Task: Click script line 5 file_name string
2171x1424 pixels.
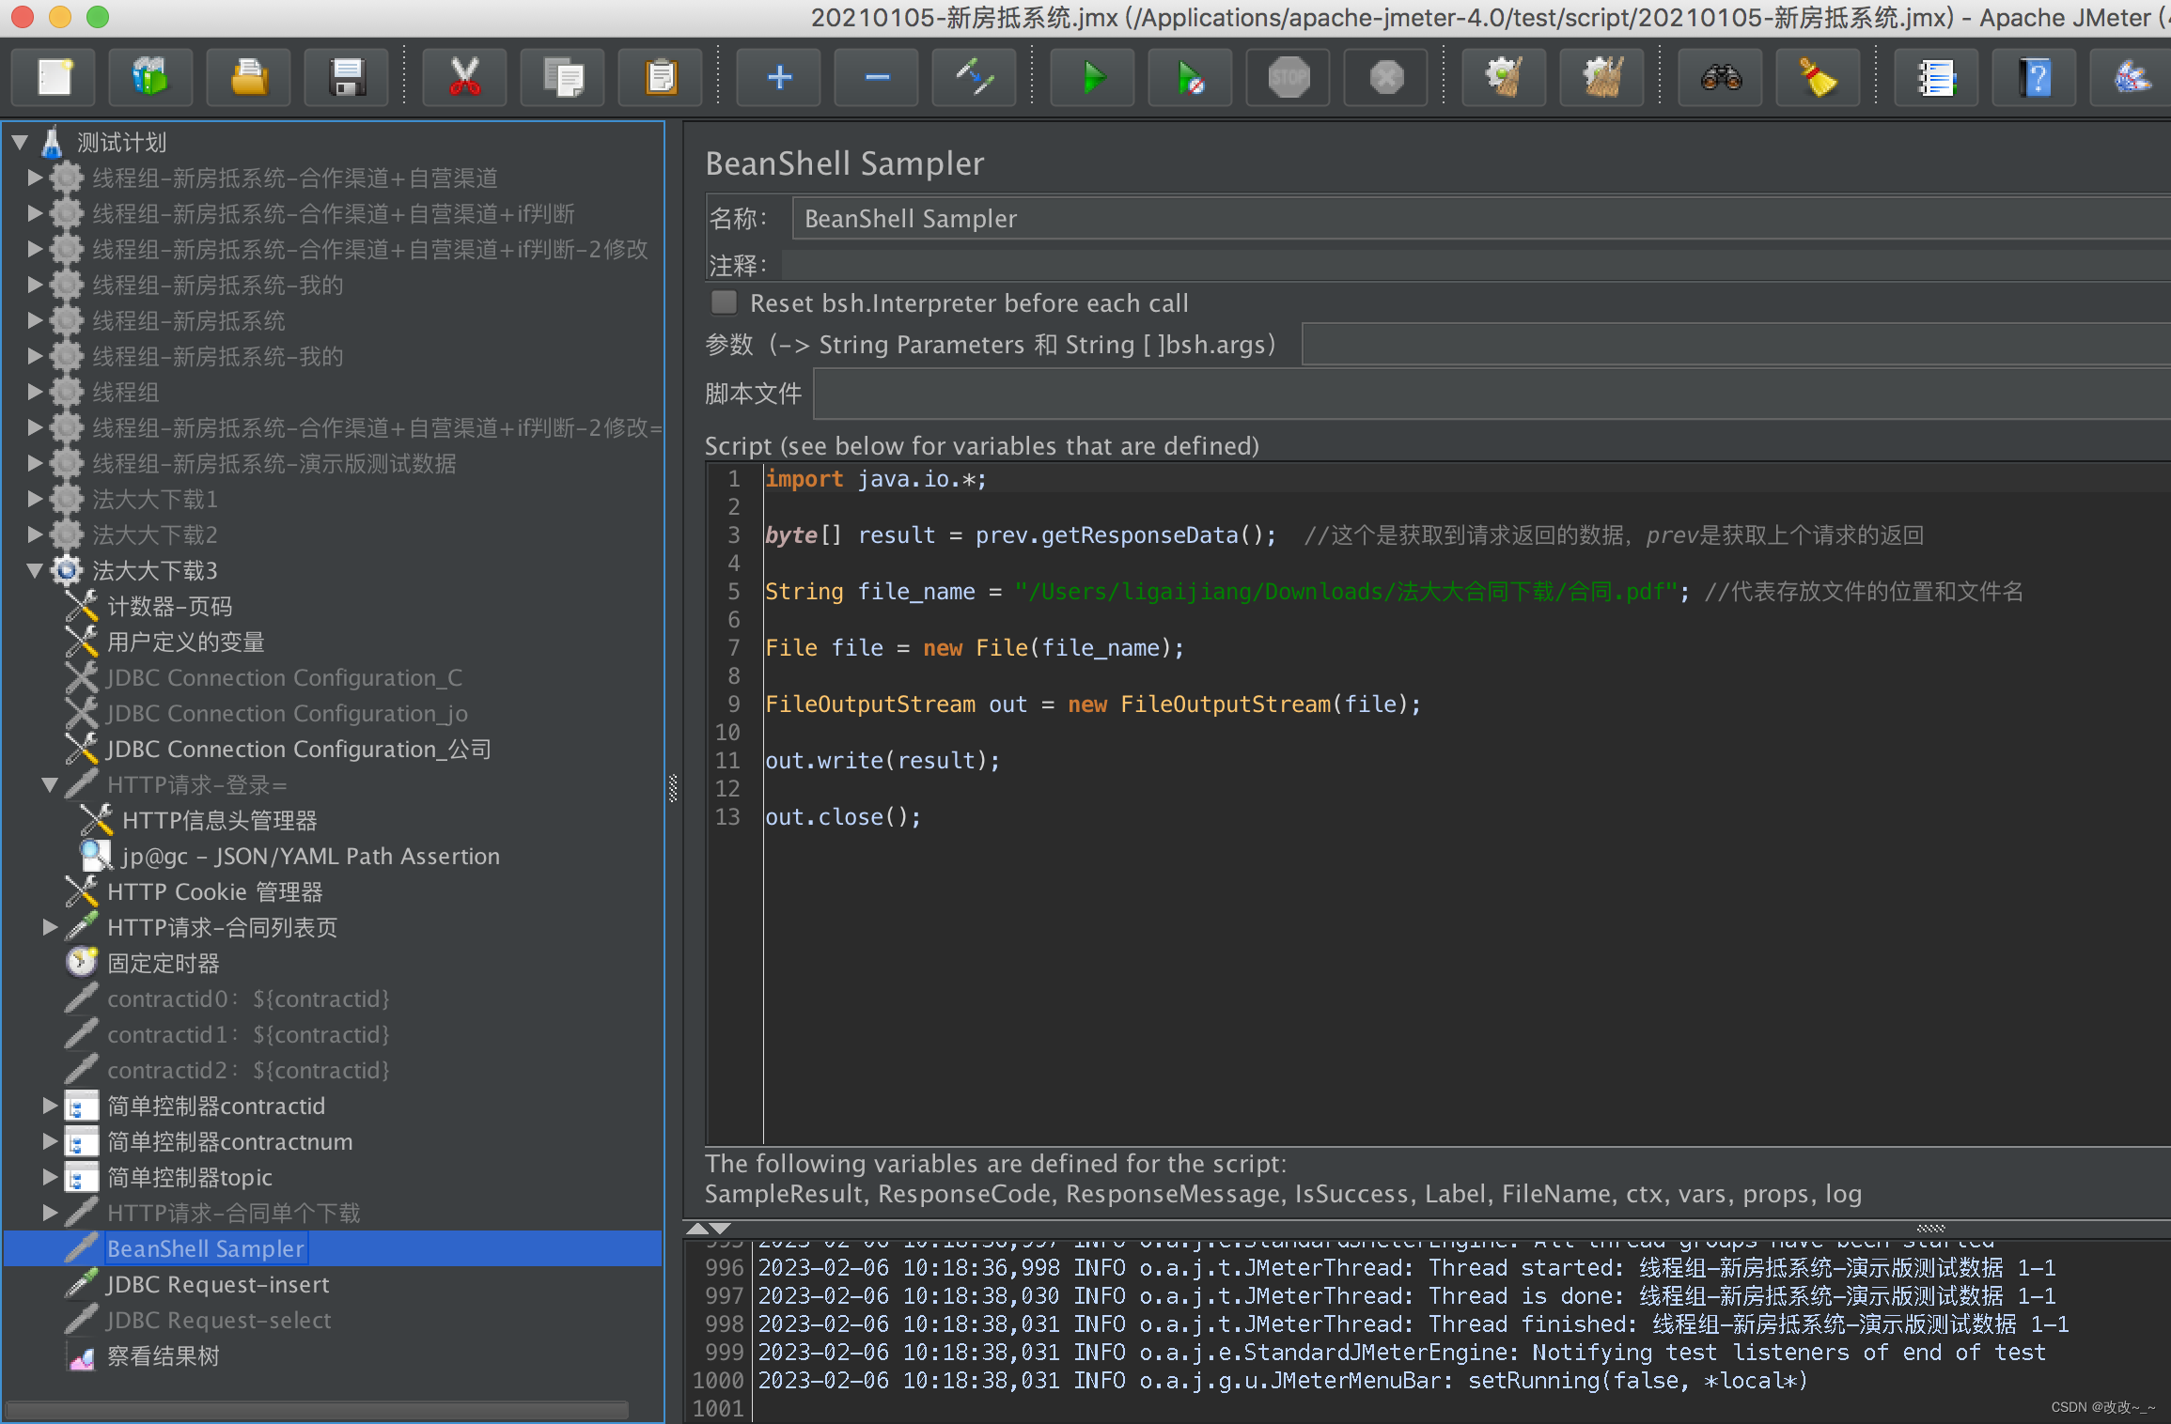Action: point(1347,591)
